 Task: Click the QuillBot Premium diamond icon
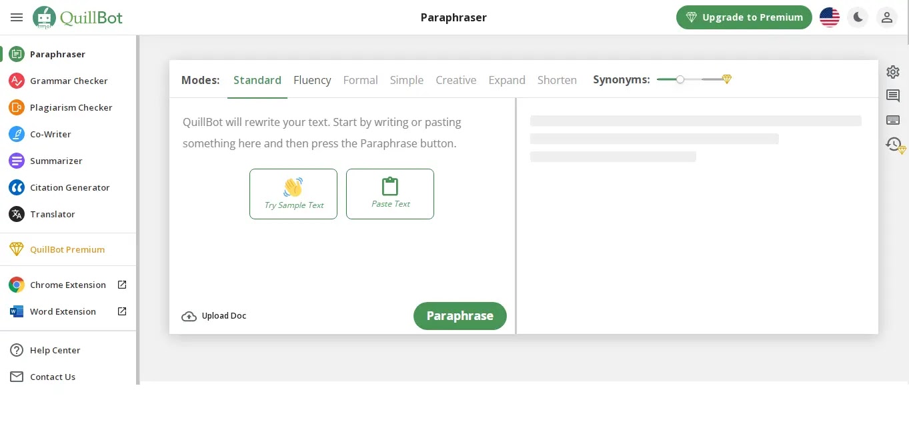click(x=17, y=249)
